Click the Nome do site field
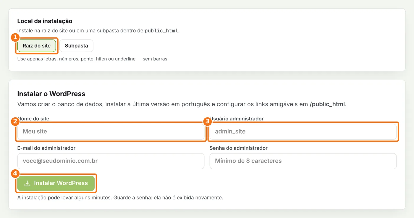 [x=111, y=132]
